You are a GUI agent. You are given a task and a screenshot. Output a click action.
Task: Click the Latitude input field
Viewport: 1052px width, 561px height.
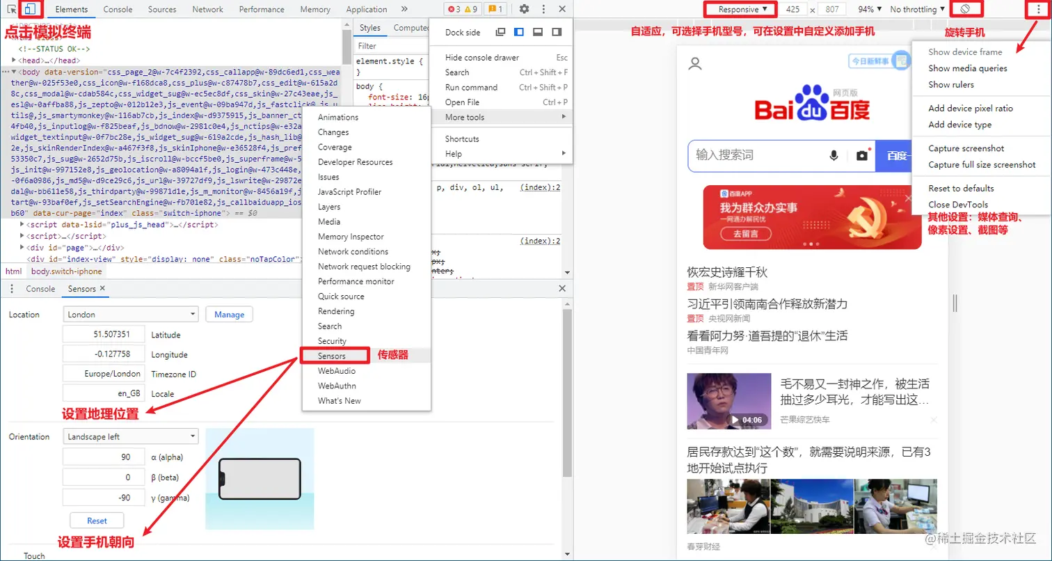[104, 334]
